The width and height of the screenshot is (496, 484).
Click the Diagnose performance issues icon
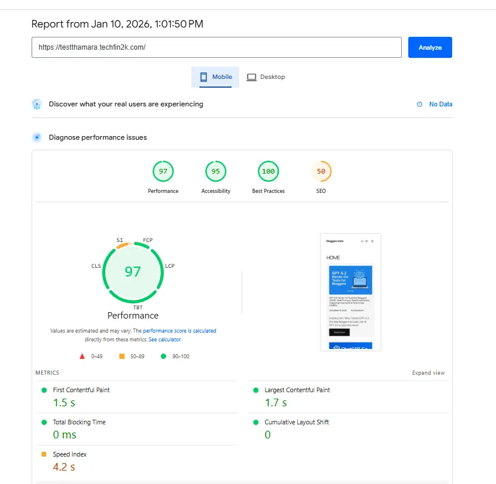(37, 137)
